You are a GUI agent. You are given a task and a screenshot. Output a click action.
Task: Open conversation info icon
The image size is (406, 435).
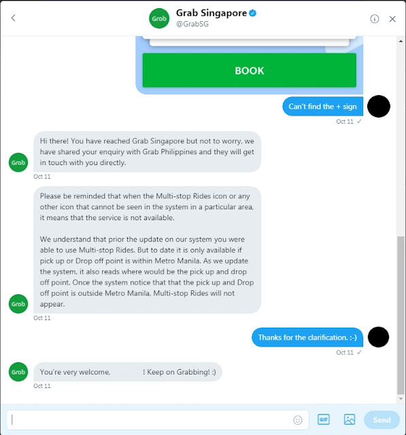pyautogui.click(x=374, y=19)
